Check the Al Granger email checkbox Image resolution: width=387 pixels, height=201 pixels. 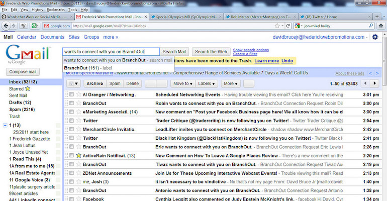[x=72, y=94]
